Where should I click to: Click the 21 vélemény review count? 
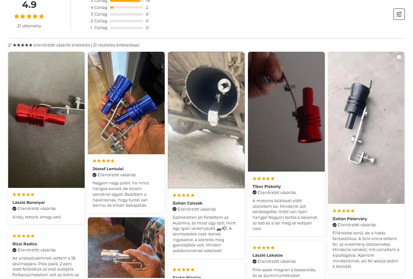tap(29, 26)
